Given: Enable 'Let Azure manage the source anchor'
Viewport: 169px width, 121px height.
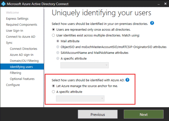Looking at the screenshot, I should pos(53,86).
